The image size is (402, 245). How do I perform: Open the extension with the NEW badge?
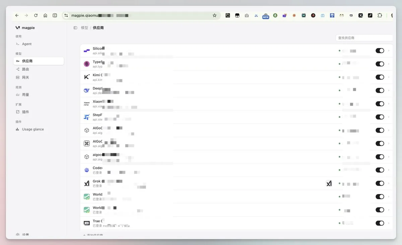pos(266,16)
